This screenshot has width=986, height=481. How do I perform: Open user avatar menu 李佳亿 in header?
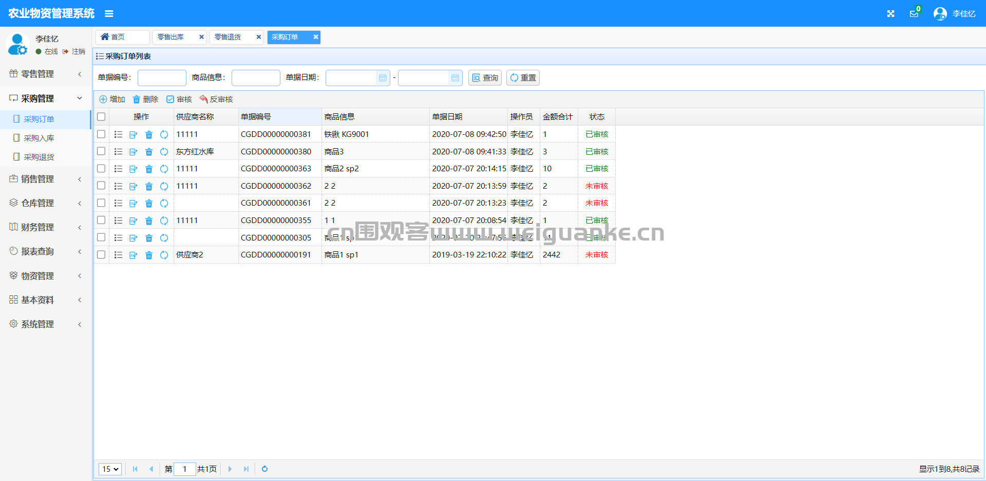[x=955, y=14]
